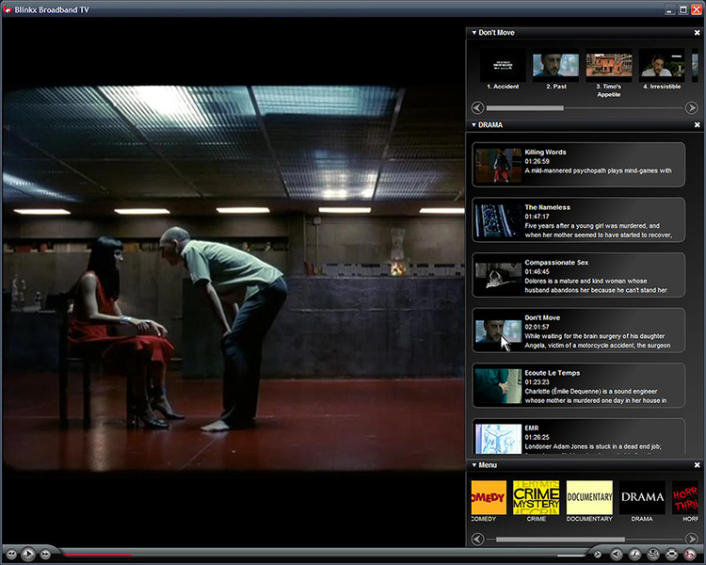
Task: Click the EMR thumbnail image
Action: point(498,439)
